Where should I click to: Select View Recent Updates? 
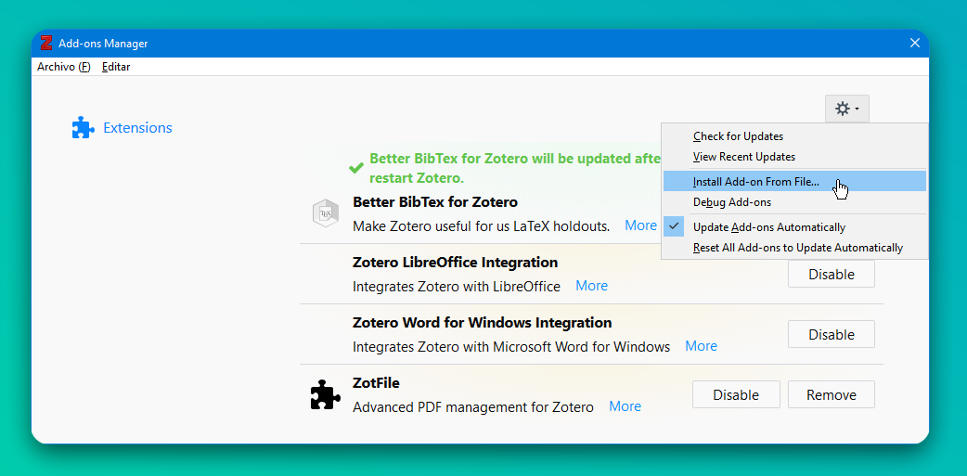[794, 157]
